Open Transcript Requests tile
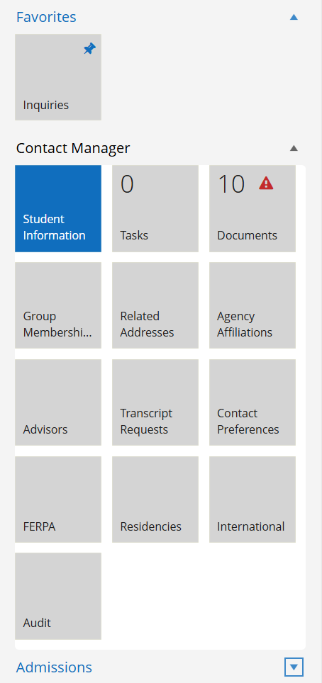The height and width of the screenshot is (683, 322). [x=155, y=402]
